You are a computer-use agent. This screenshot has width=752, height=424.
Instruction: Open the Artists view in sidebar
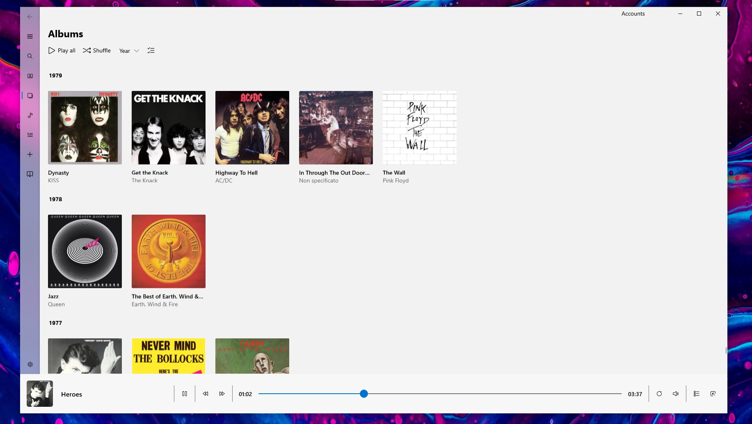(x=30, y=76)
